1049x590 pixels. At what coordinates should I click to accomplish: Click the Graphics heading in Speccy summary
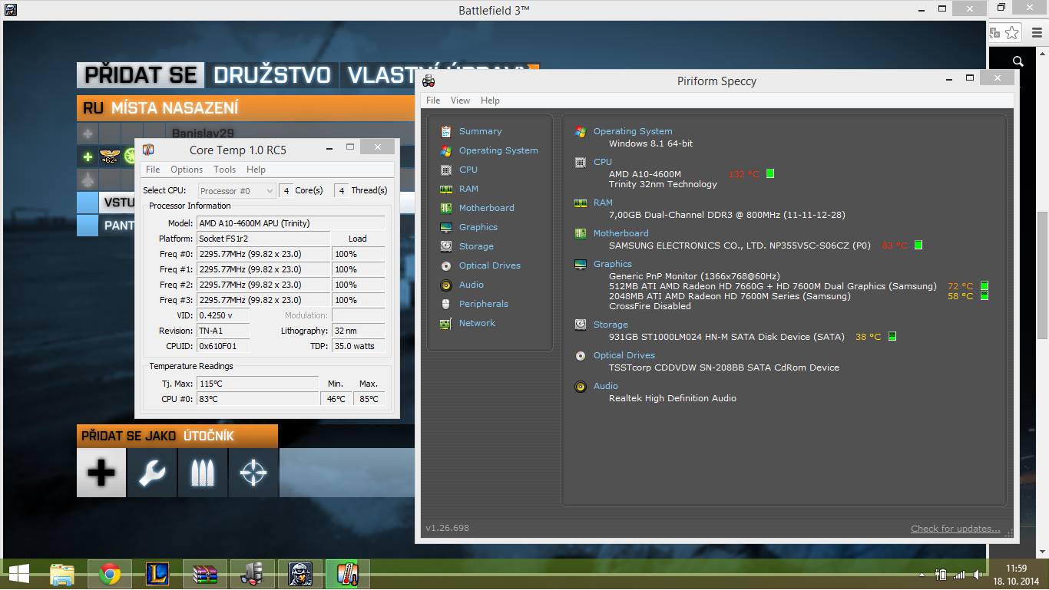613,264
